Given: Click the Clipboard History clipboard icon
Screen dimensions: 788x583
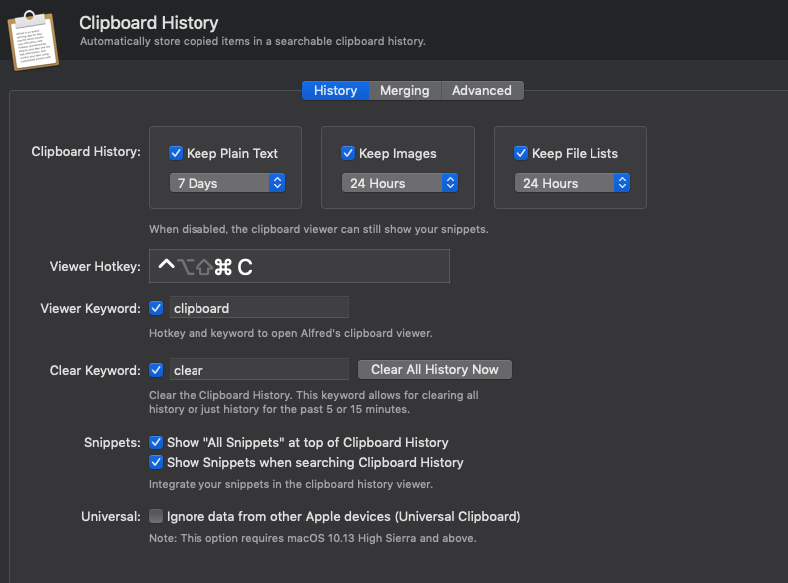Looking at the screenshot, I should click(33, 40).
